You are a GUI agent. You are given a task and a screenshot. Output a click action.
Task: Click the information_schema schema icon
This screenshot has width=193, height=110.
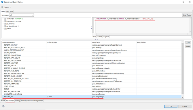pos(5,21)
